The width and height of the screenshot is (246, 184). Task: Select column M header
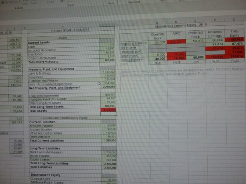(157, 23)
